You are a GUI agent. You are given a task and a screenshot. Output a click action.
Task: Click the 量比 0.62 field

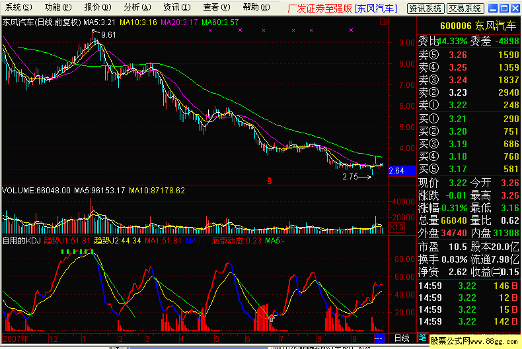[x=495, y=220]
